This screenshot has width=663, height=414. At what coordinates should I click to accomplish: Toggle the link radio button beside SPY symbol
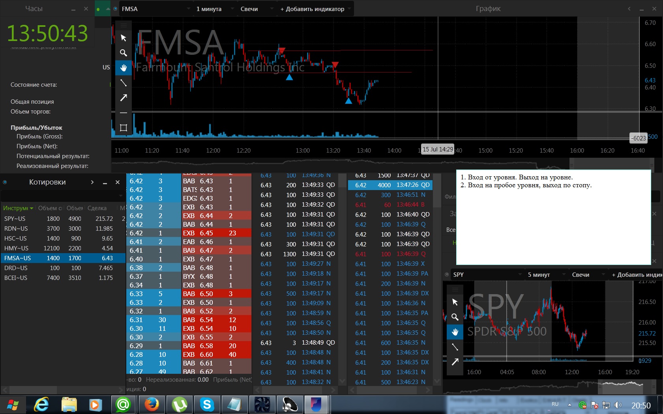[x=447, y=274]
